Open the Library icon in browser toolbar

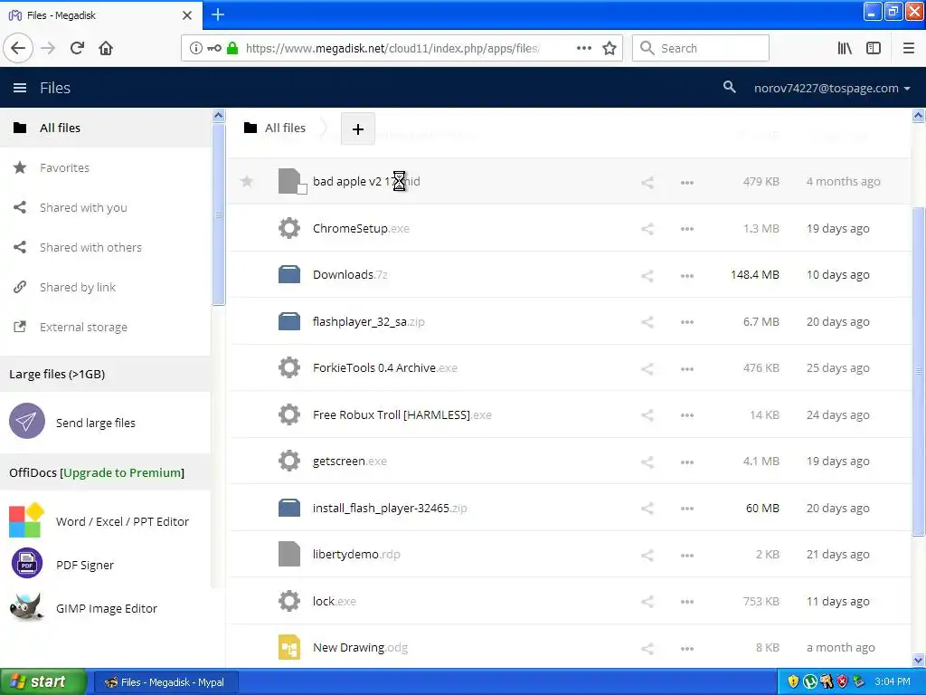pos(845,48)
